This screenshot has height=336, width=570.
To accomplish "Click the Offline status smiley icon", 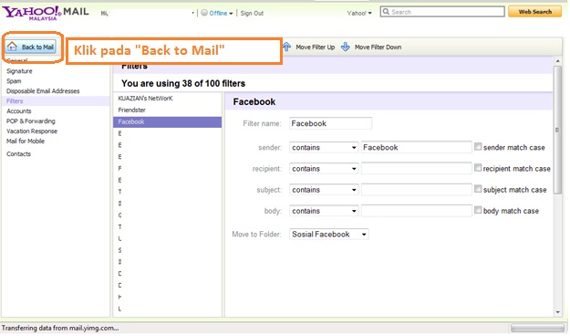I will pyautogui.click(x=204, y=13).
